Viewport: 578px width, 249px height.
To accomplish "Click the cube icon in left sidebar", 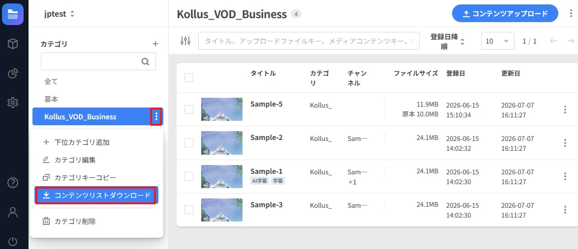I will [13, 44].
